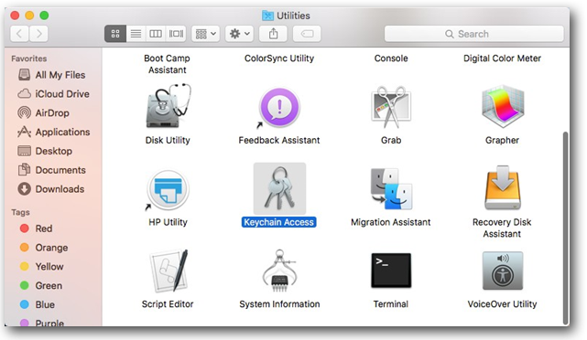Select the Grab scissors icon
The width and height of the screenshot is (587, 340).
pos(391,108)
